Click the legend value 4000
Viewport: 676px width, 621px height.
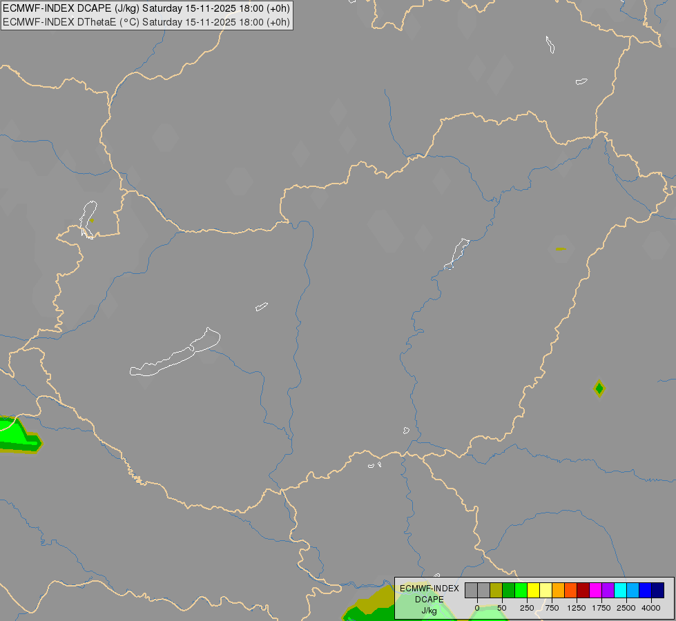pyautogui.click(x=651, y=608)
